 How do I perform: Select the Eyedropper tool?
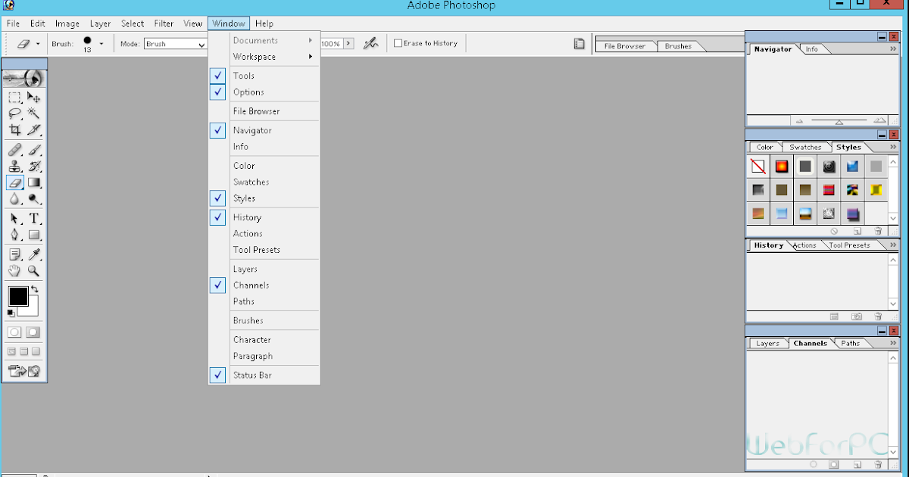coord(34,254)
